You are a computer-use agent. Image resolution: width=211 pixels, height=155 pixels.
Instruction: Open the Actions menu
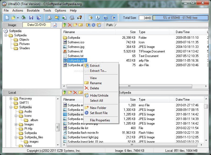pos(18,10)
